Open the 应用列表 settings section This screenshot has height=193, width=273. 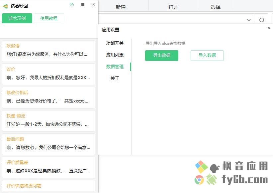pyautogui.click(x=115, y=55)
